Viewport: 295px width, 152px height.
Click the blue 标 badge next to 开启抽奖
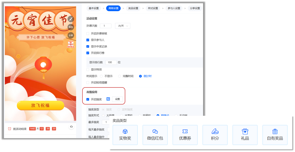click(108, 99)
